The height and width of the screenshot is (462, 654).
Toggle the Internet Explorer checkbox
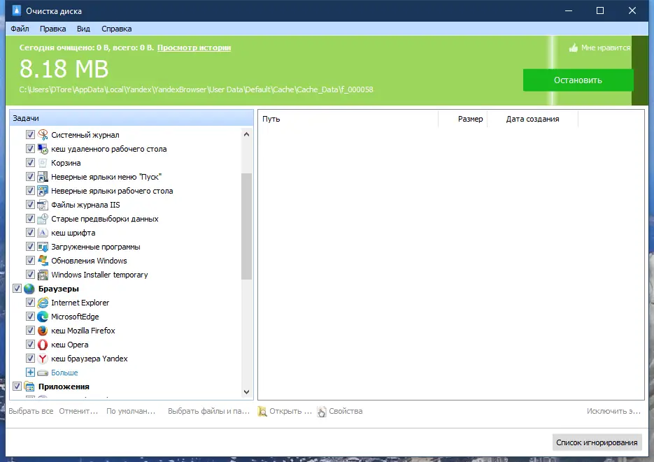click(x=30, y=303)
